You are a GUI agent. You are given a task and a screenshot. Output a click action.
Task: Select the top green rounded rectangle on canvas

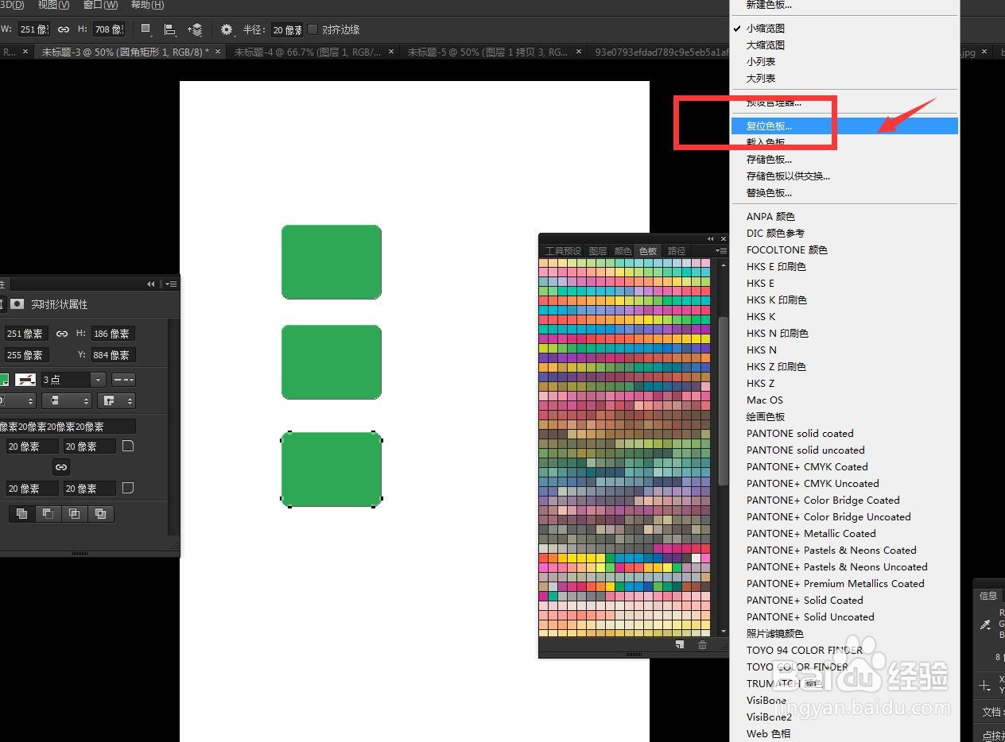coord(332,262)
